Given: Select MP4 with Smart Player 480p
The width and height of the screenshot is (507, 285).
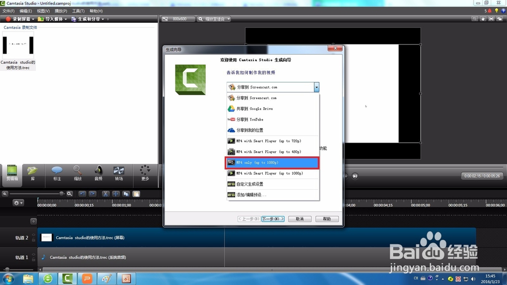Looking at the screenshot, I should tap(273, 152).
